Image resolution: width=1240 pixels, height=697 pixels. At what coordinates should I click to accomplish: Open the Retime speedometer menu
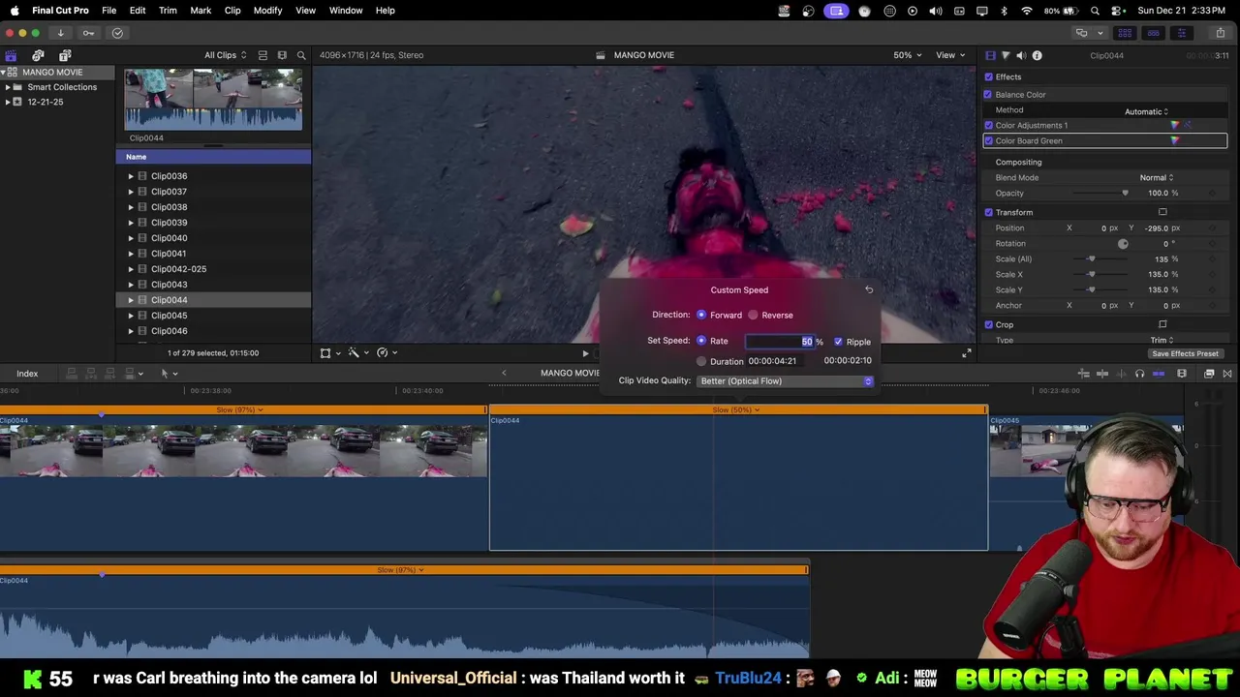[386, 353]
